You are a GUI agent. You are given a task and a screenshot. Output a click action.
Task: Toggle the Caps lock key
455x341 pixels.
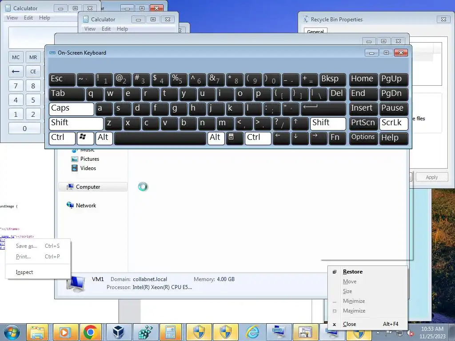point(72,109)
